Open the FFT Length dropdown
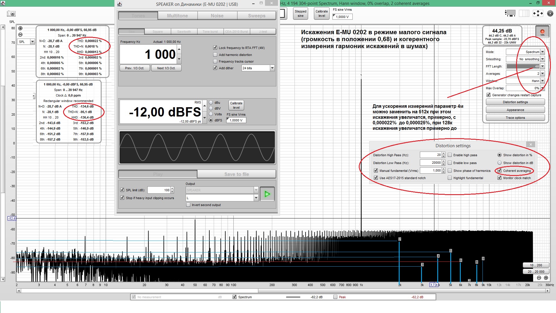This screenshot has width=556, height=313. [542, 66]
